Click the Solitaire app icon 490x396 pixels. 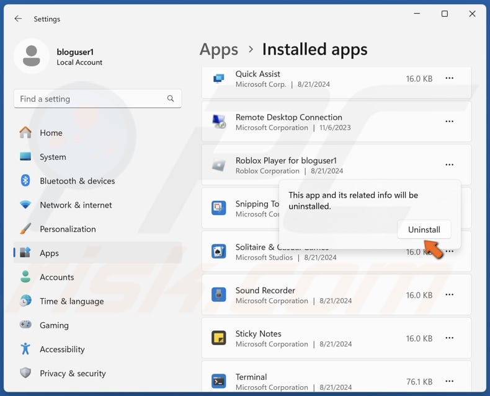(219, 251)
